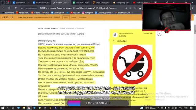Viewport: 196px width, 110px height.
Task: Open Telegram from the taskbar
Action: tap(34, 108)
